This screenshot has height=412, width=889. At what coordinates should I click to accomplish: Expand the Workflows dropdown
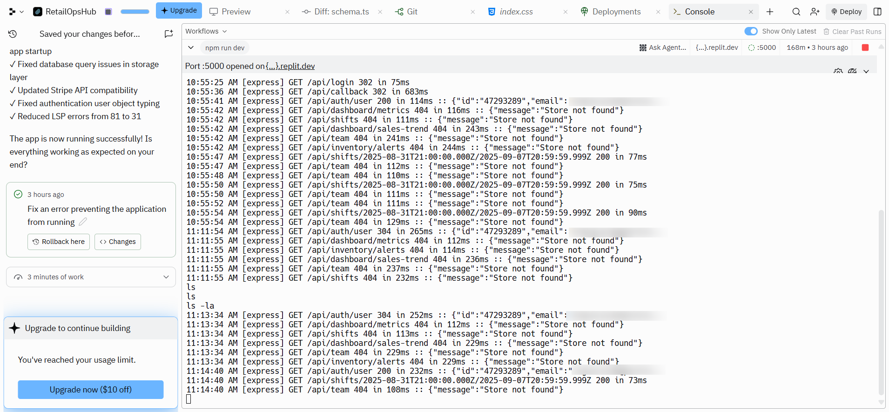point(206,31)
